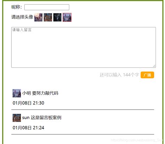Click the divider line below sun's message
Viewport: 165px width, 144px height.
coord(82,134)
